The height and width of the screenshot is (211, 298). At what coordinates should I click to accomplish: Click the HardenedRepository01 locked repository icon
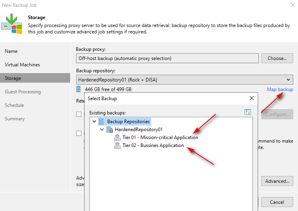point(110,130)
